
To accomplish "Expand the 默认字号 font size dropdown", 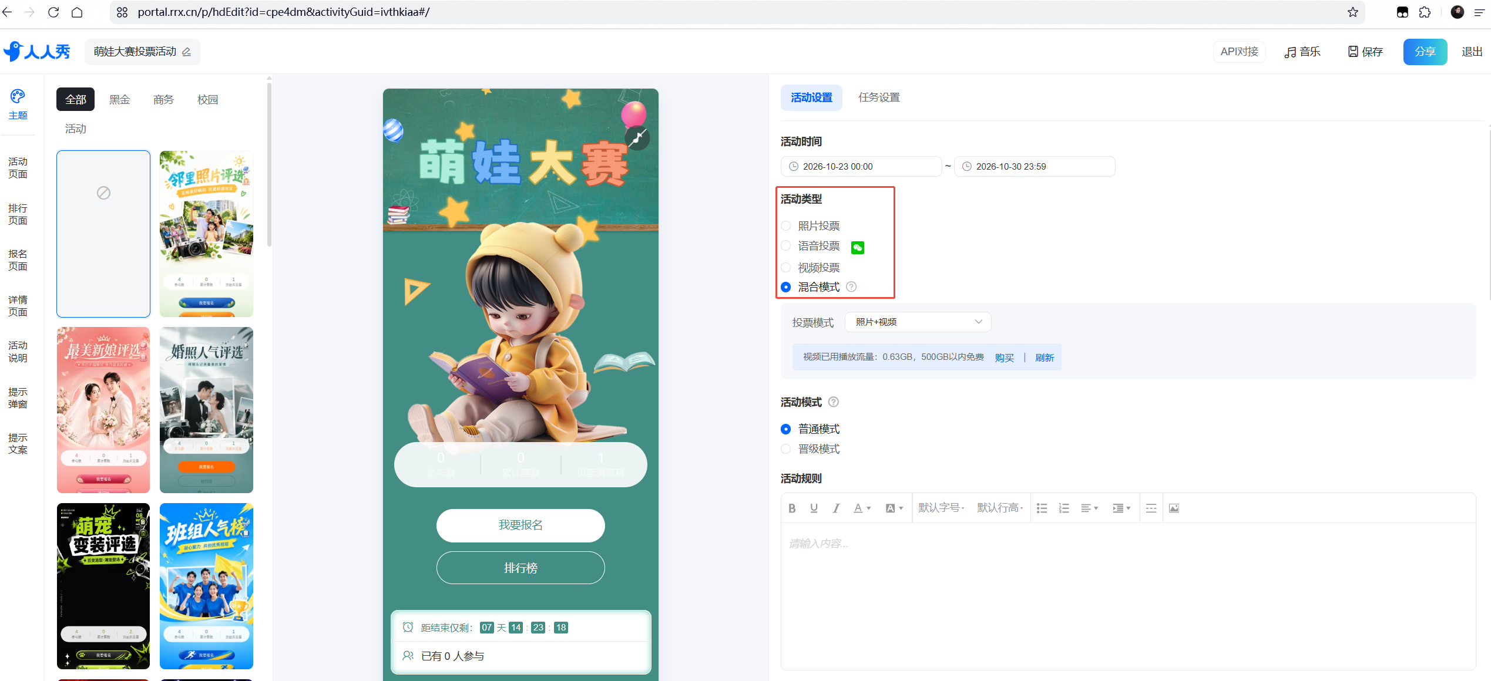I will tap(941, 508).
